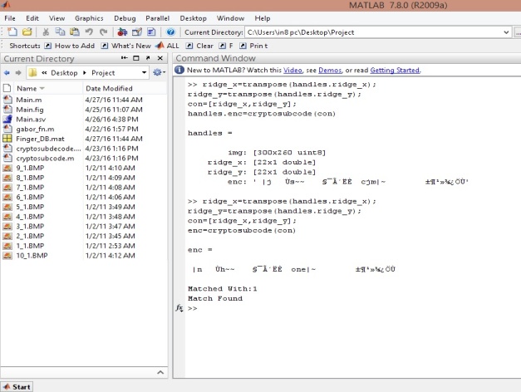Open the Debug menu
The image size is (521, 392).
tap(125, 18)
